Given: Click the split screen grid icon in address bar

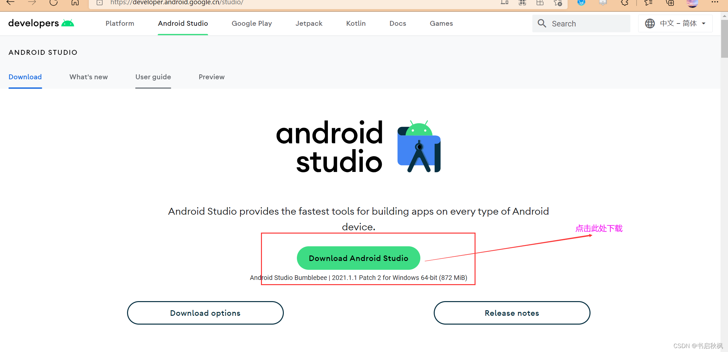Looking at the screenshot, I should click(x=540, y=3).
